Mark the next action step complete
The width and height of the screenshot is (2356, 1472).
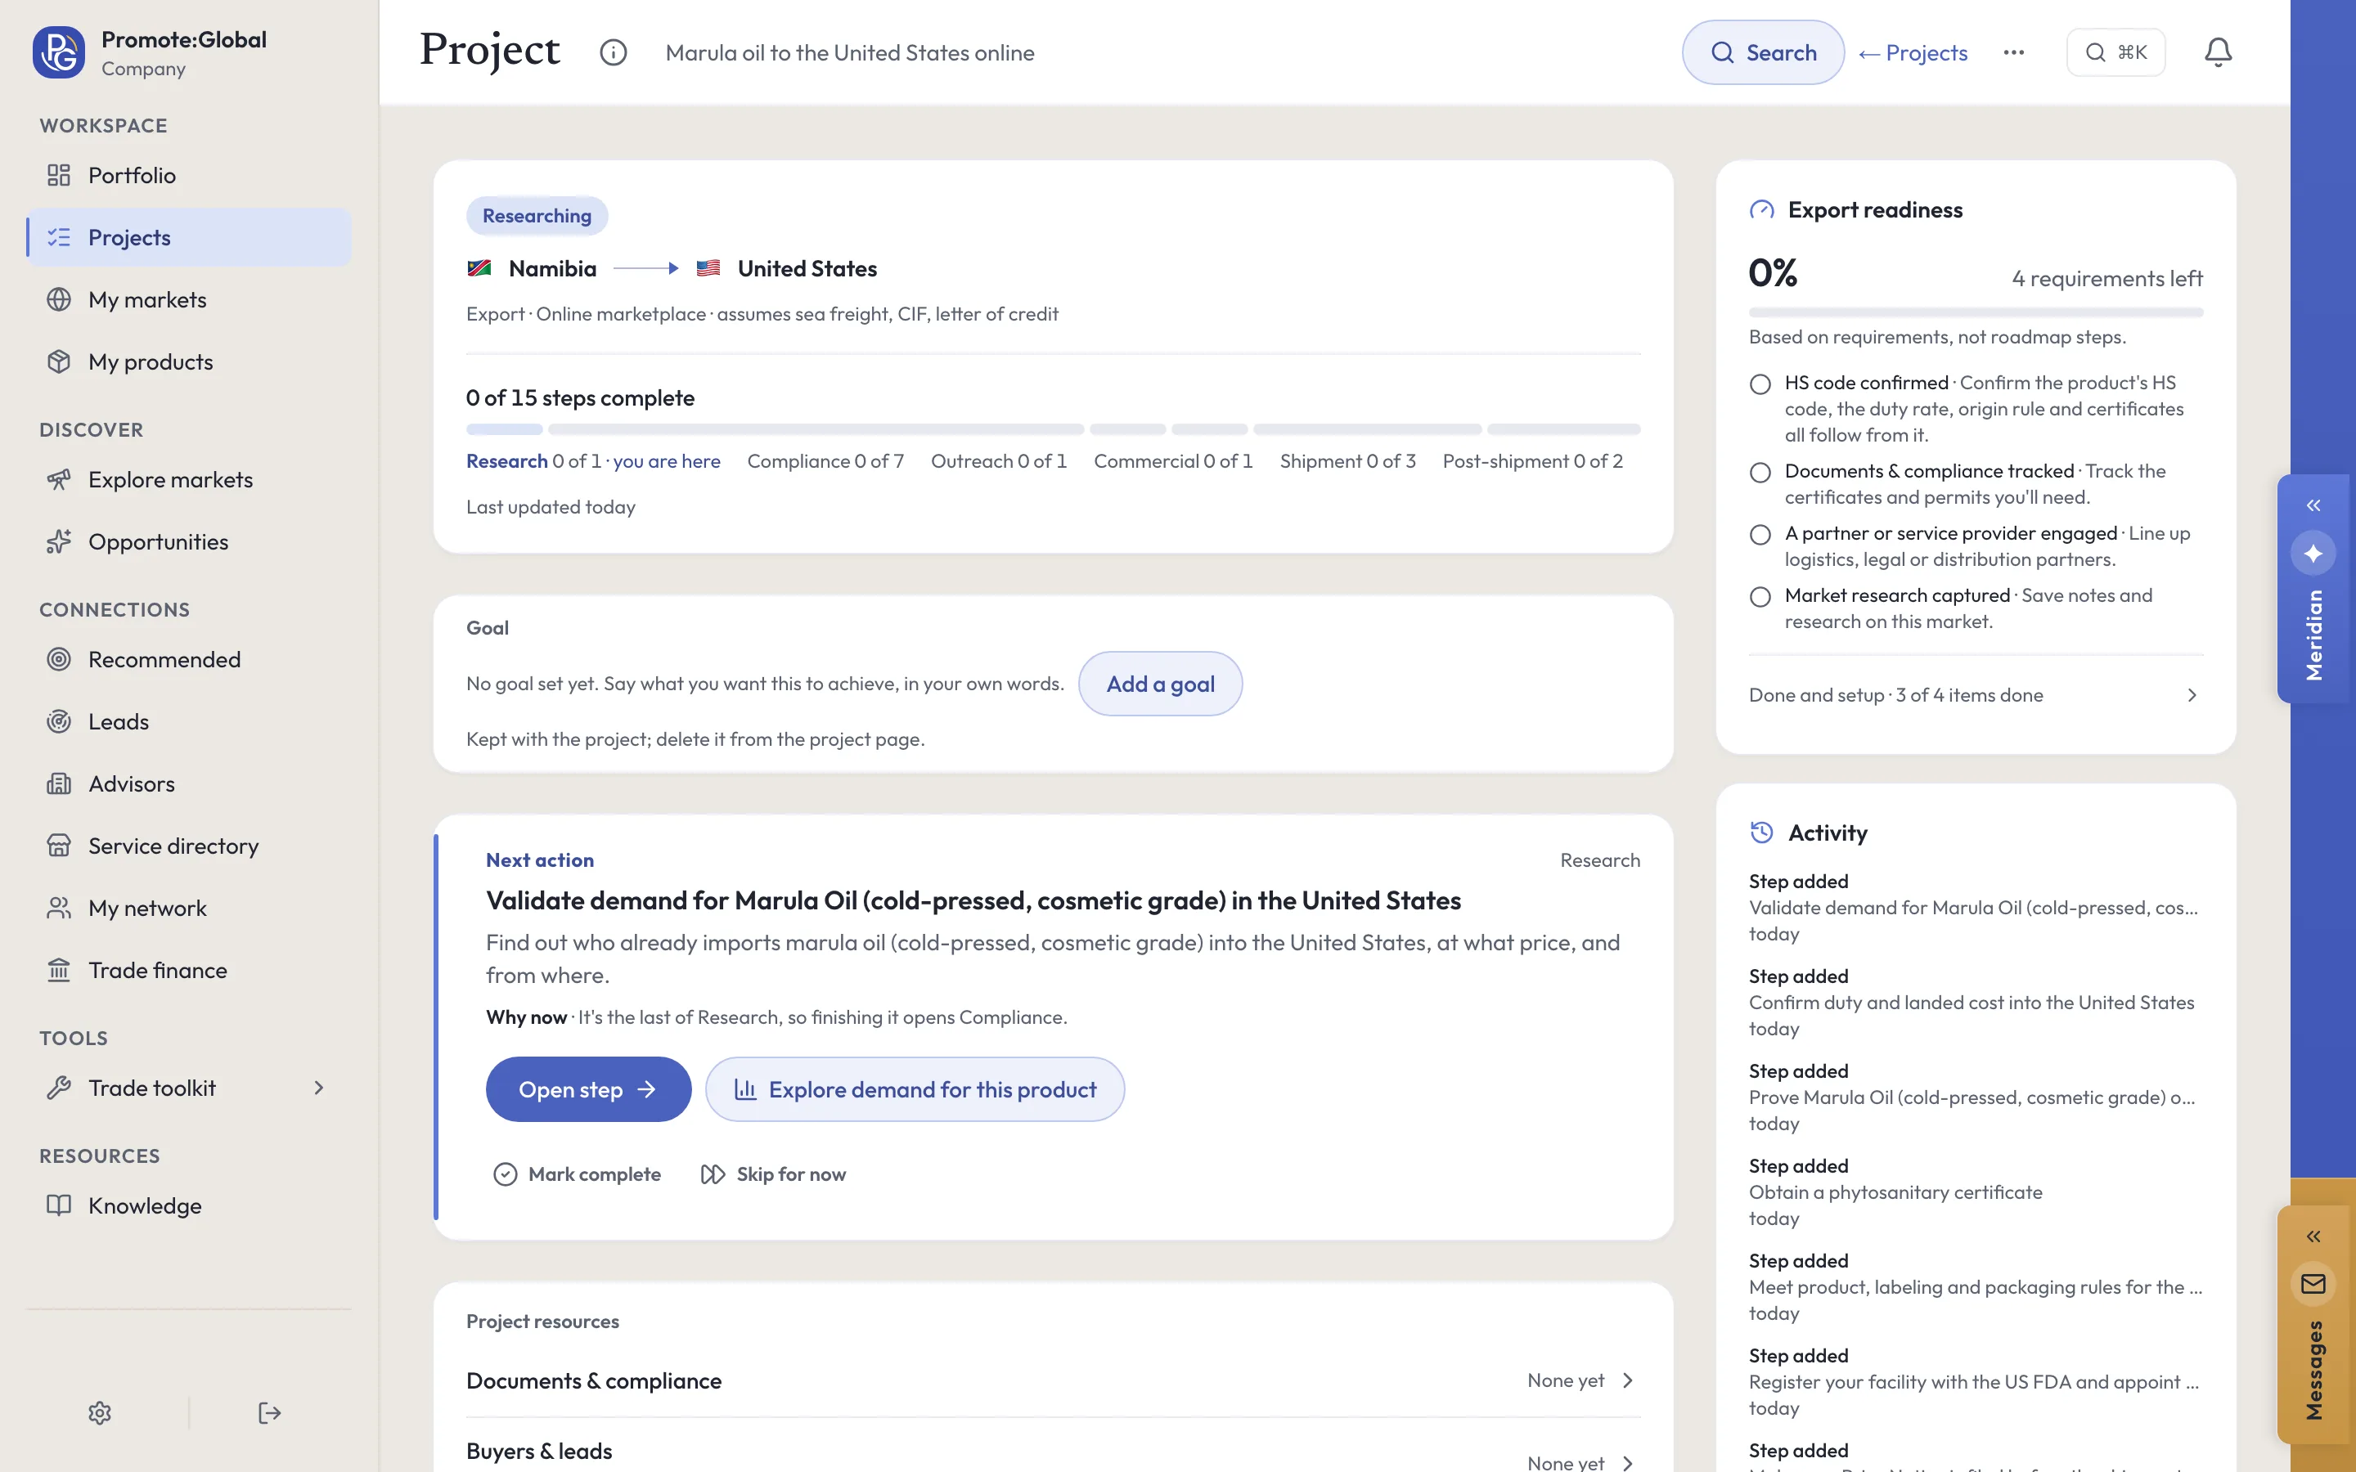click(577, 1174)
